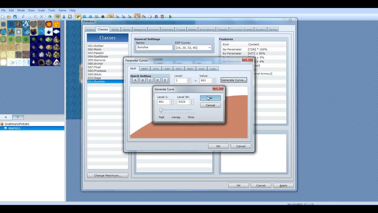This screenshot has width=378, height=213.
Task: Select ScatmansPotato project tree root
Action: [17, 124]
